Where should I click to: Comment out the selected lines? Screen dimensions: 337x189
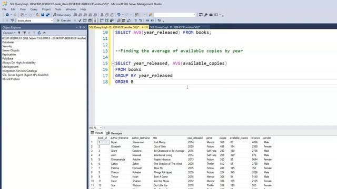[x=136, y=20]
